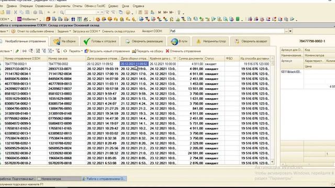Click the calculator icon in top toolbar

pos(140,13)
